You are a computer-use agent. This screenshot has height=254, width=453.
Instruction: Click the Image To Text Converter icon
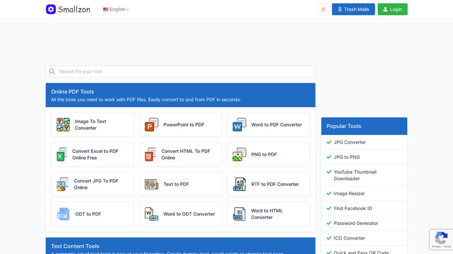coord(64,125)
